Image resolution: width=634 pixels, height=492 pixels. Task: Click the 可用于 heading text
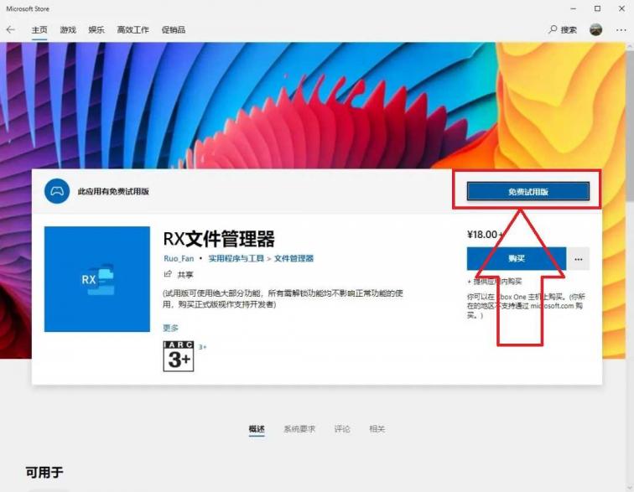[x=44, y=472]
